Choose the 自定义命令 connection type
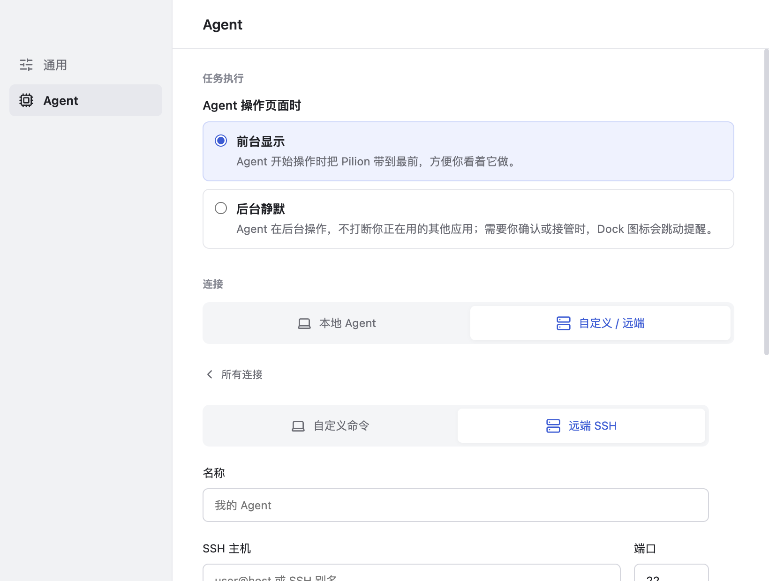769x581 pixels. (x=331, y=426)
